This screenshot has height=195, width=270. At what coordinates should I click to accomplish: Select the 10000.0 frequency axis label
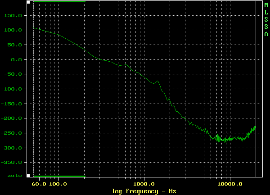[229, 184]
